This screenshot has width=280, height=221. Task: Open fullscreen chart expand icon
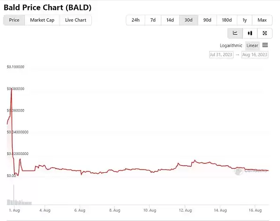coord(265,33)
